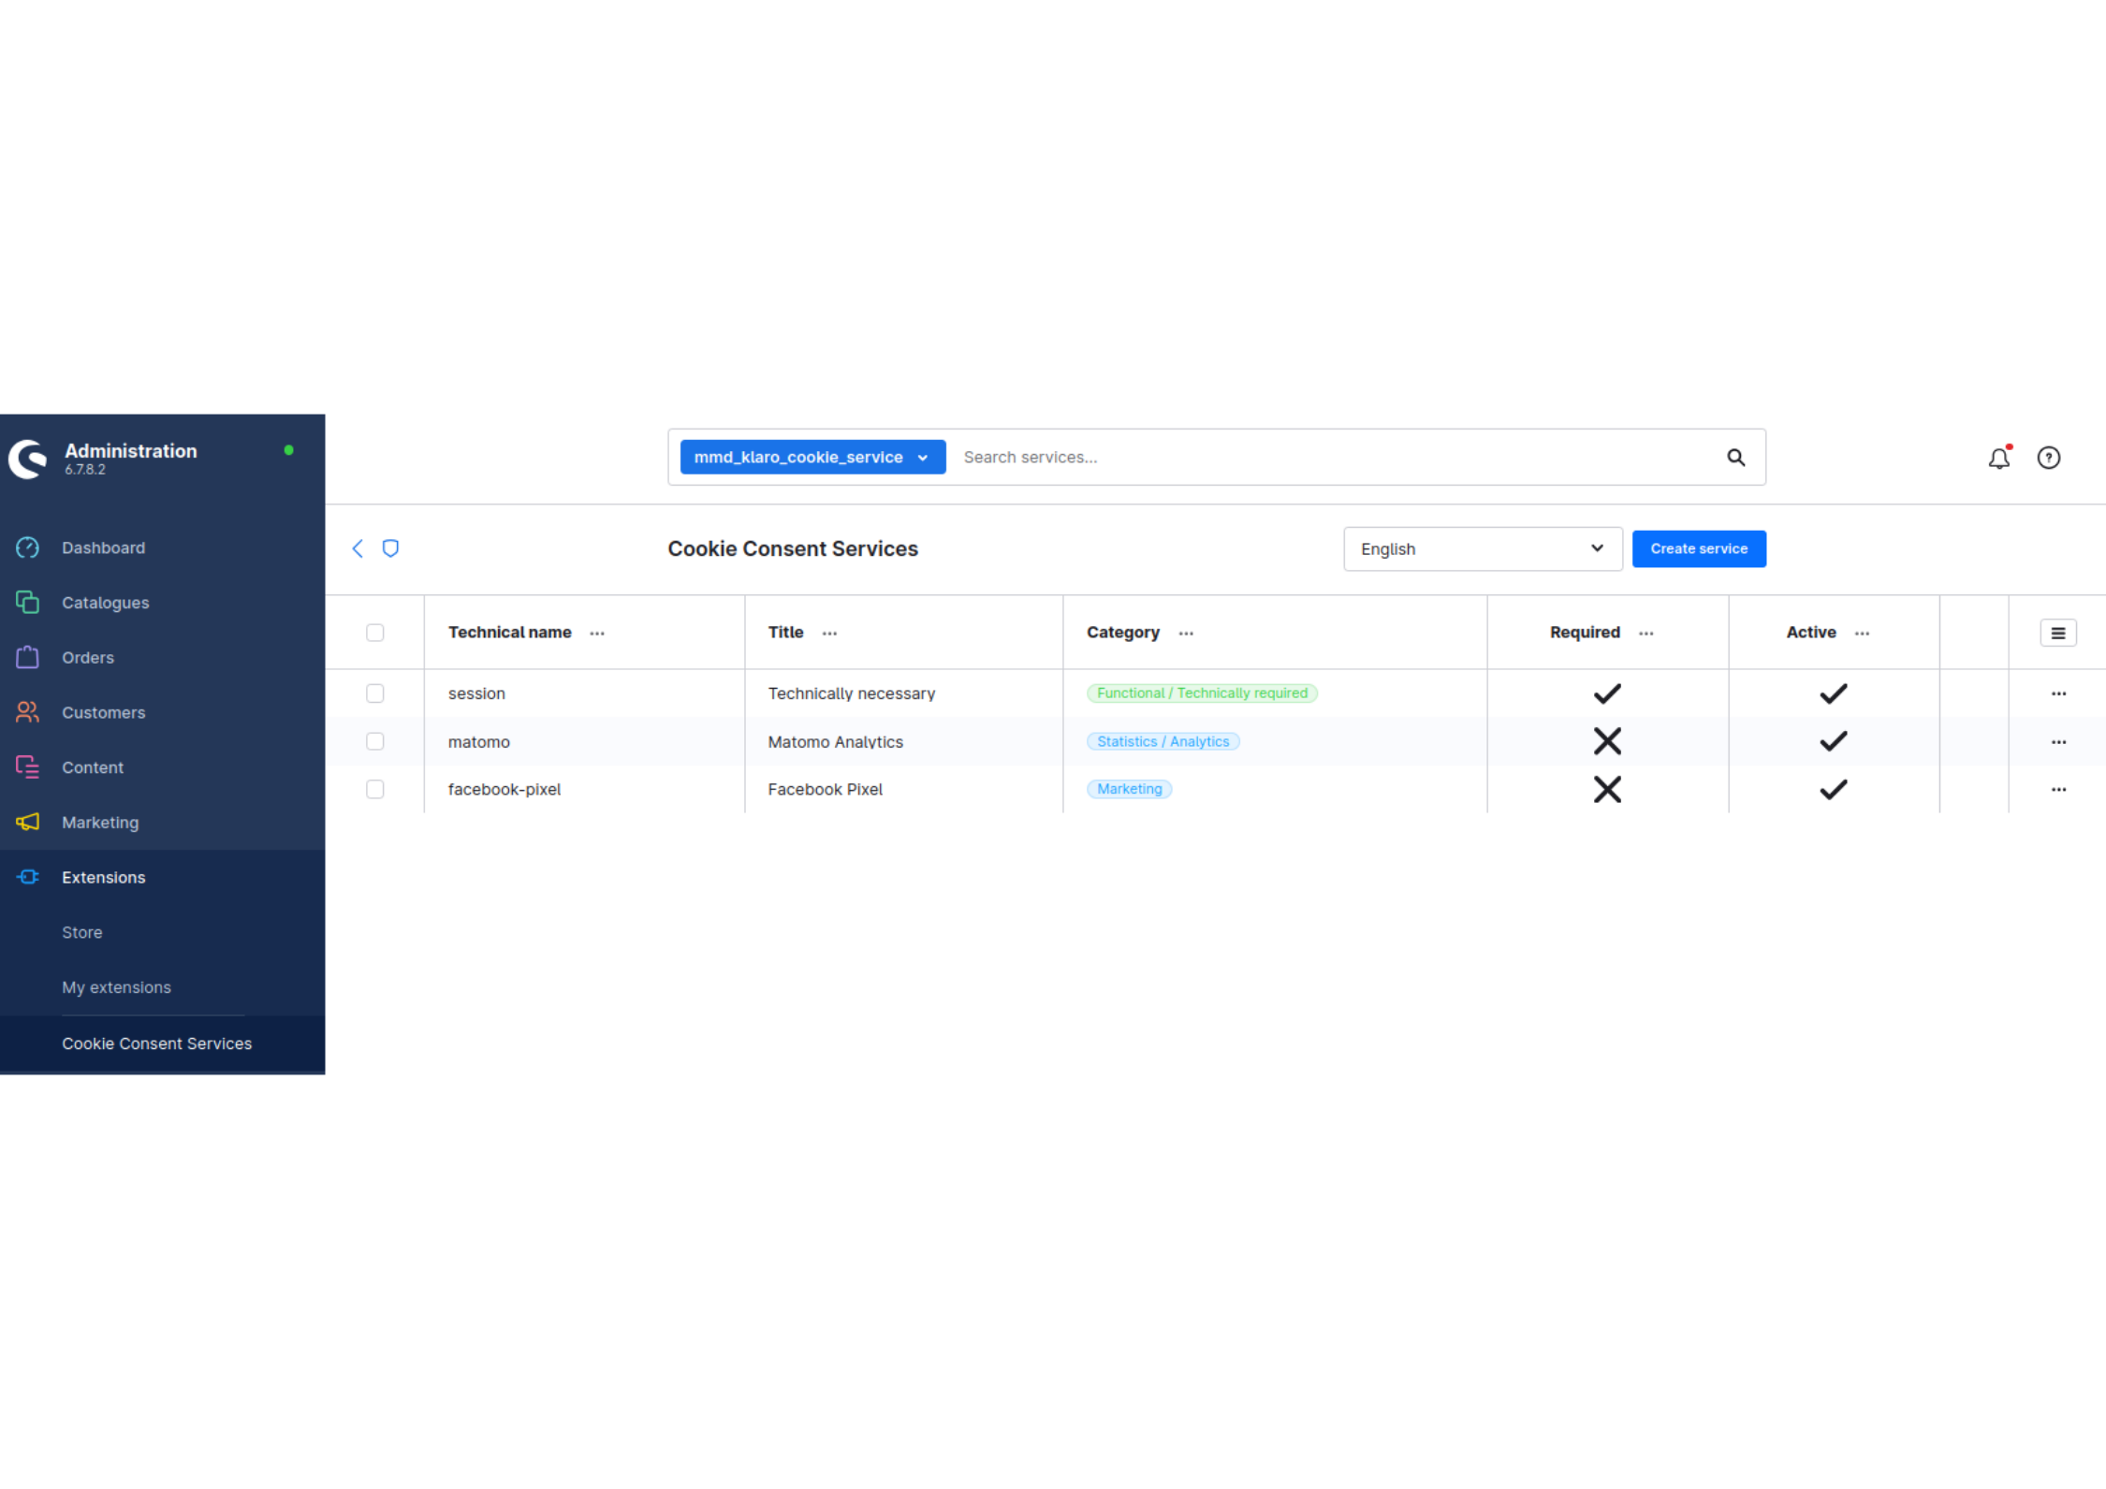
Task: Click the Content layout icon
Action: point(27,766)
